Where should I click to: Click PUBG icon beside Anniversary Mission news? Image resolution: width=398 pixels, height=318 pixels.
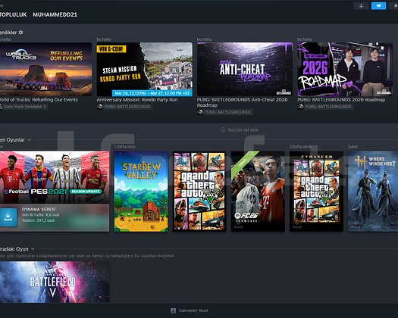tap(100, 107)
